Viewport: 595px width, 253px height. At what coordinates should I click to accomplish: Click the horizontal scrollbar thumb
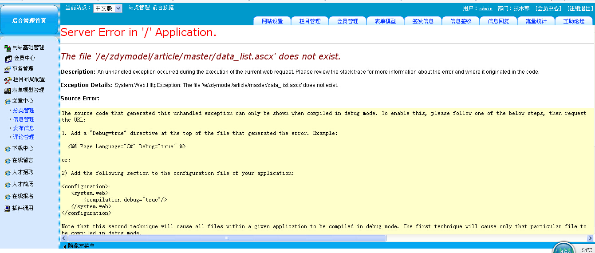(x=226, y=238)
